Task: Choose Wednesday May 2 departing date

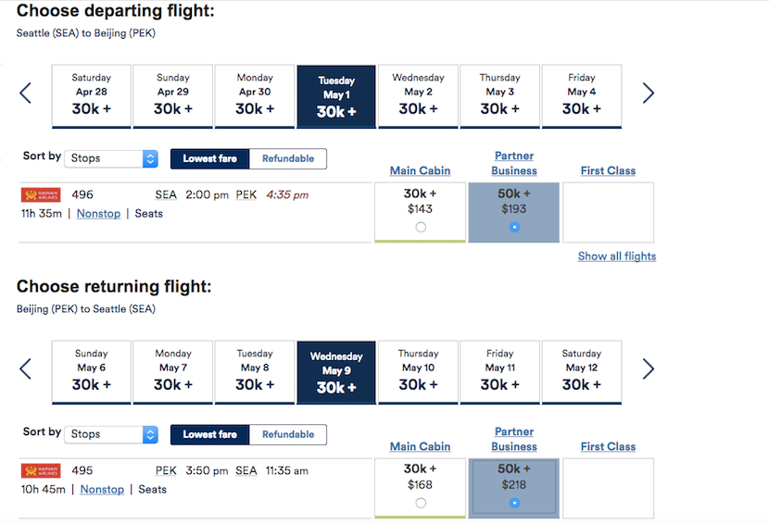Action: point(418,95)
